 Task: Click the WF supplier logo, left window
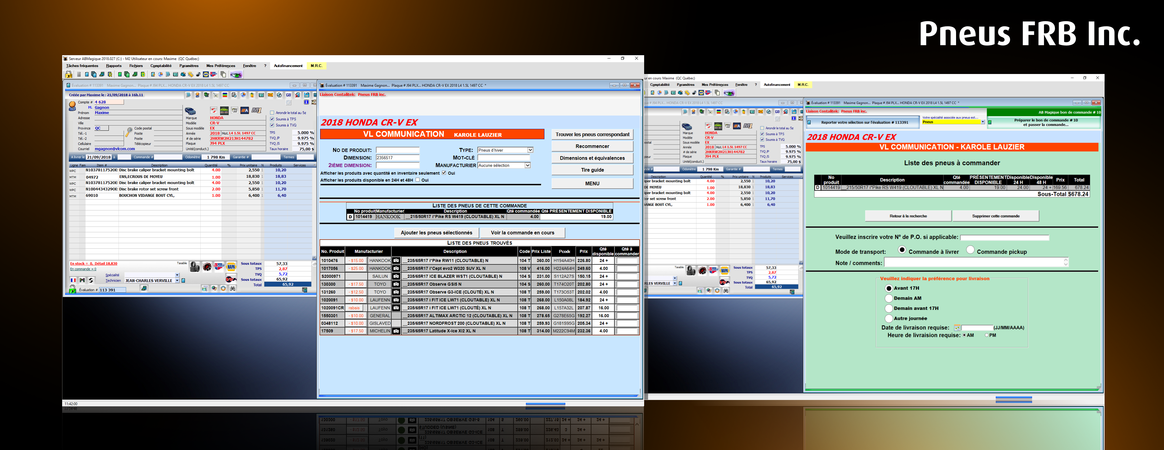(231, 279)
